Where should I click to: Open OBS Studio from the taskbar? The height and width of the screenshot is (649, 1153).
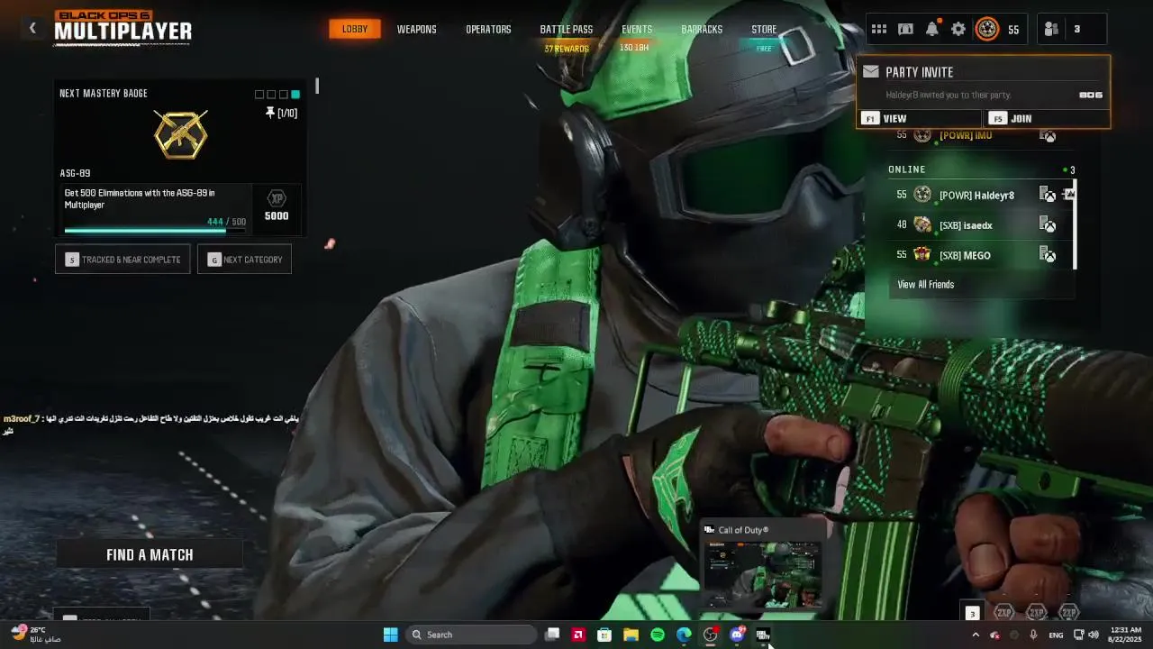click(x=711, y=635)
